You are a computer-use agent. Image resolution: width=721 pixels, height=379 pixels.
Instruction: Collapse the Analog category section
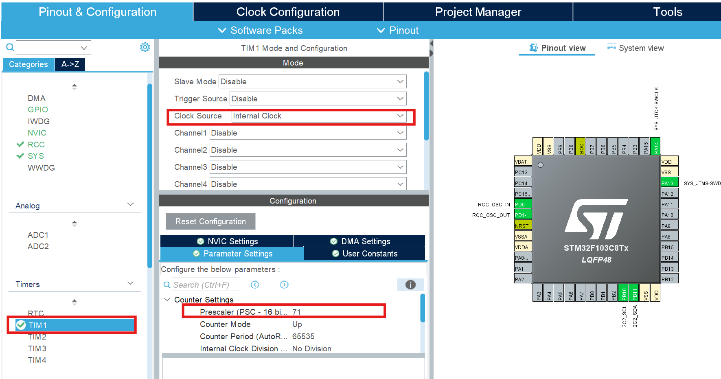point(130,205)
